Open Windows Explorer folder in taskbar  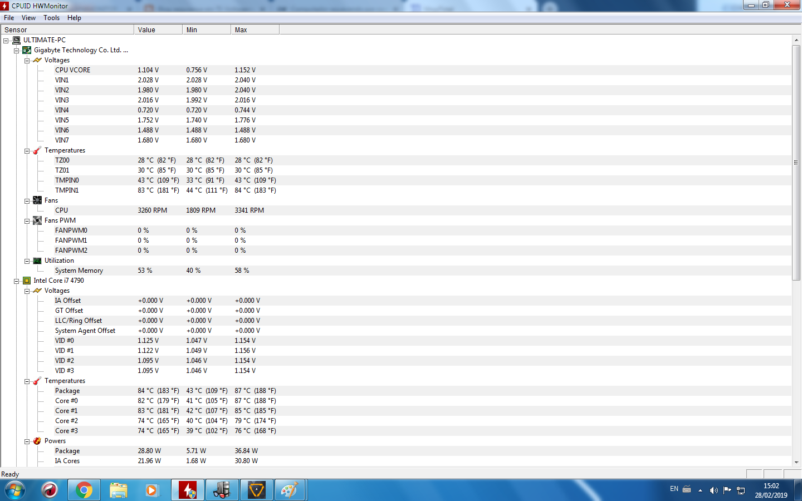point(118,490)
